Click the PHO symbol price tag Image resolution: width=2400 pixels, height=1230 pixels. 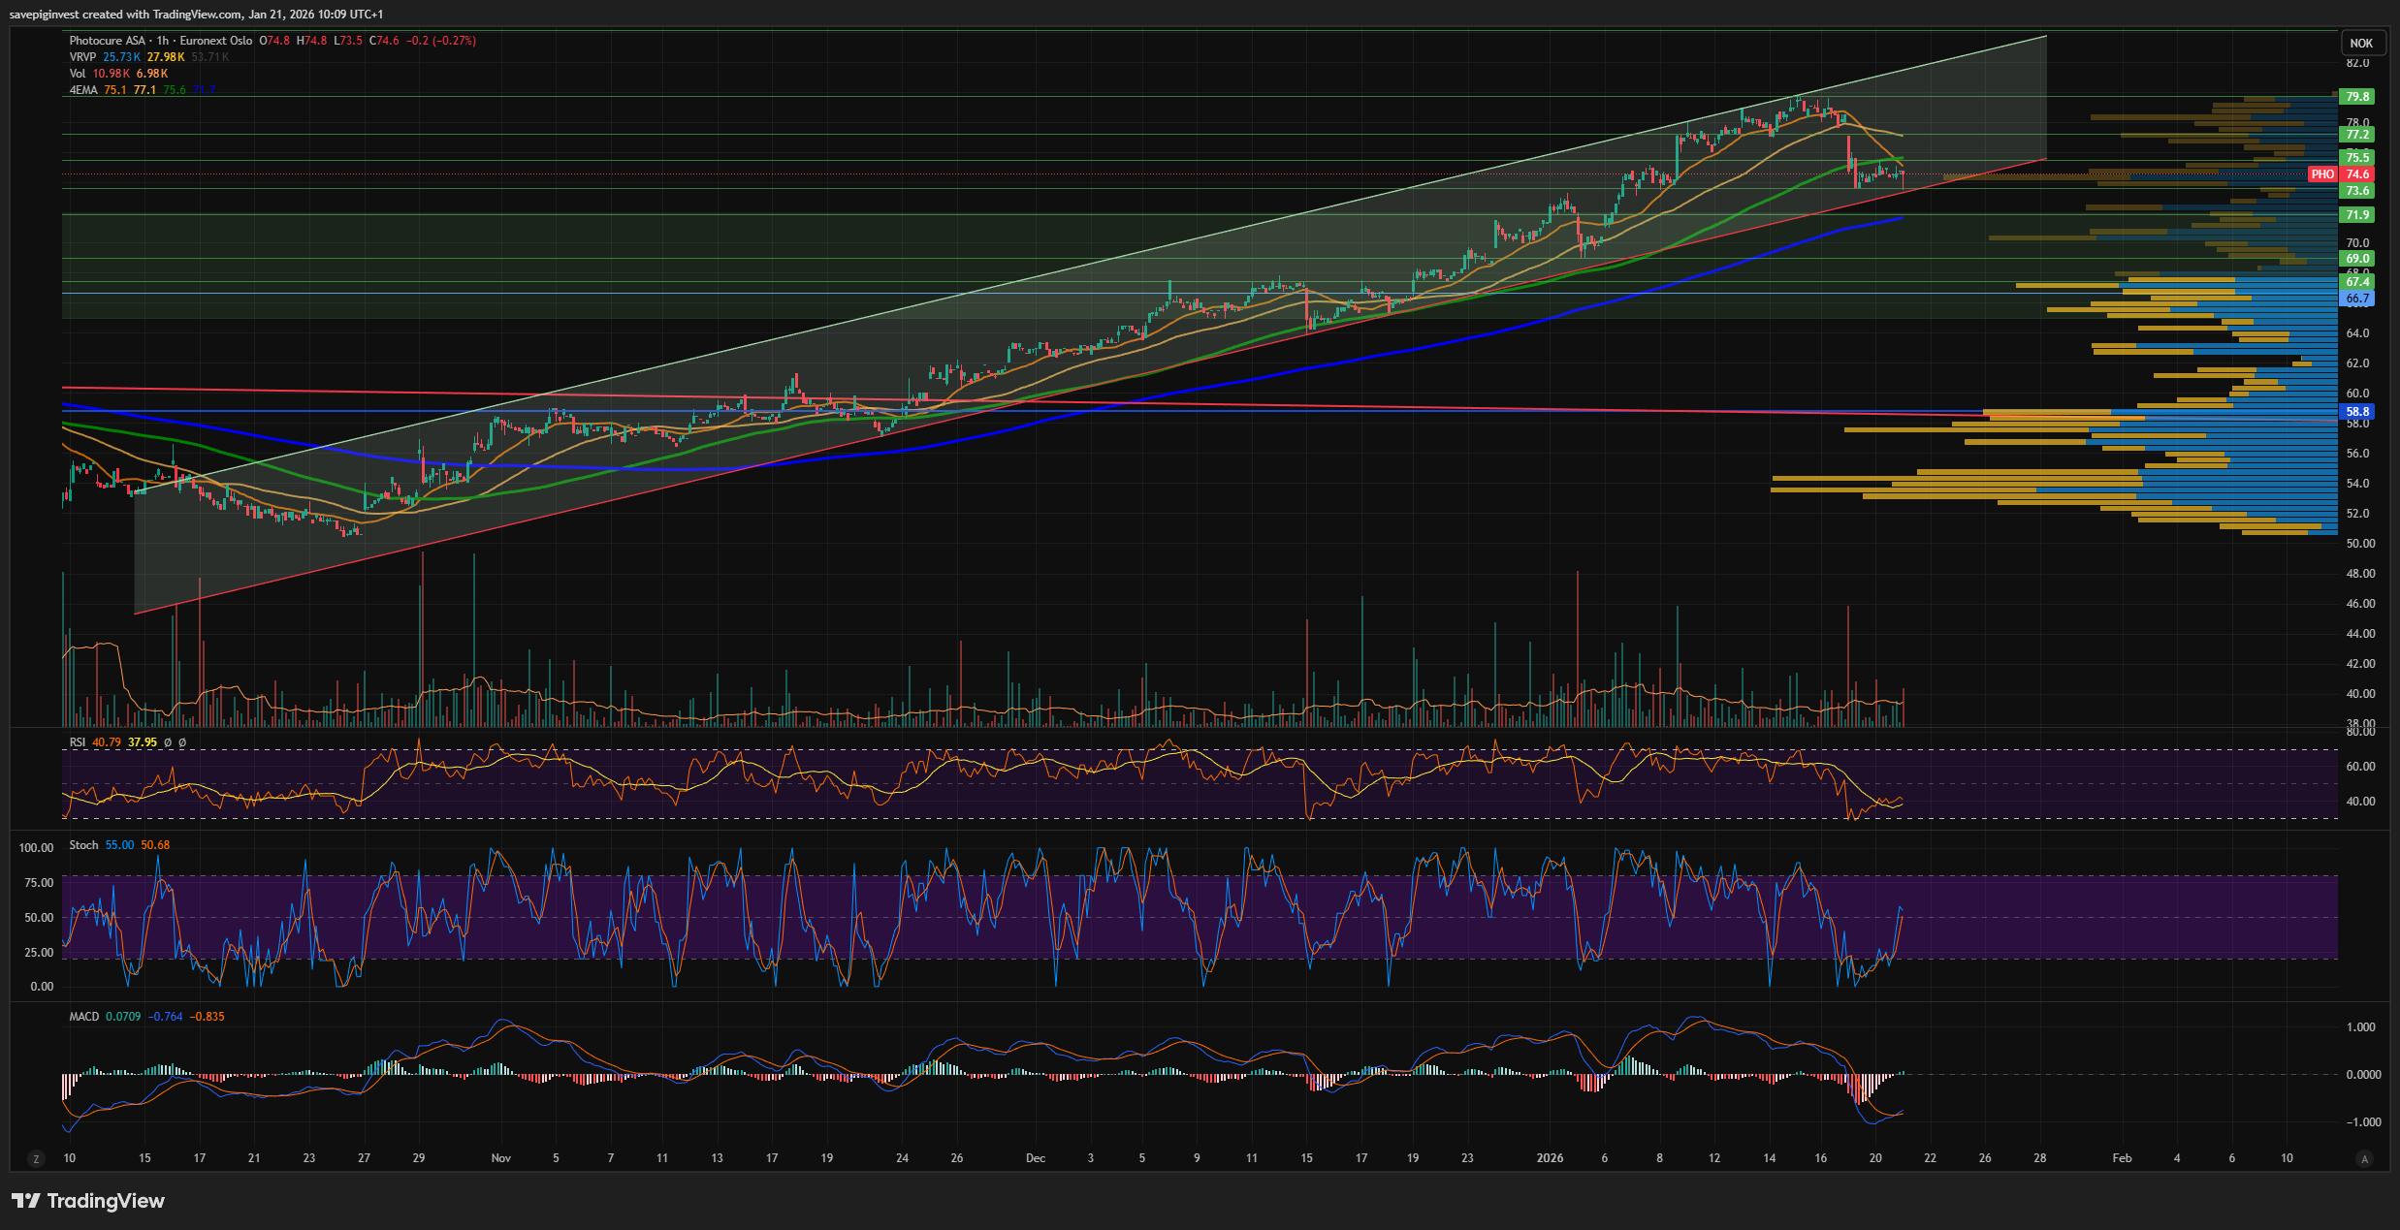[x=2322, y=174]
